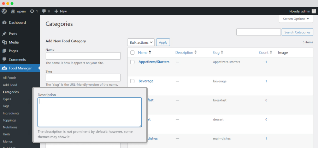318x148 pixels.
Task: Open the Appetizers/Starters category link
Action: click(x=154, y=62)
